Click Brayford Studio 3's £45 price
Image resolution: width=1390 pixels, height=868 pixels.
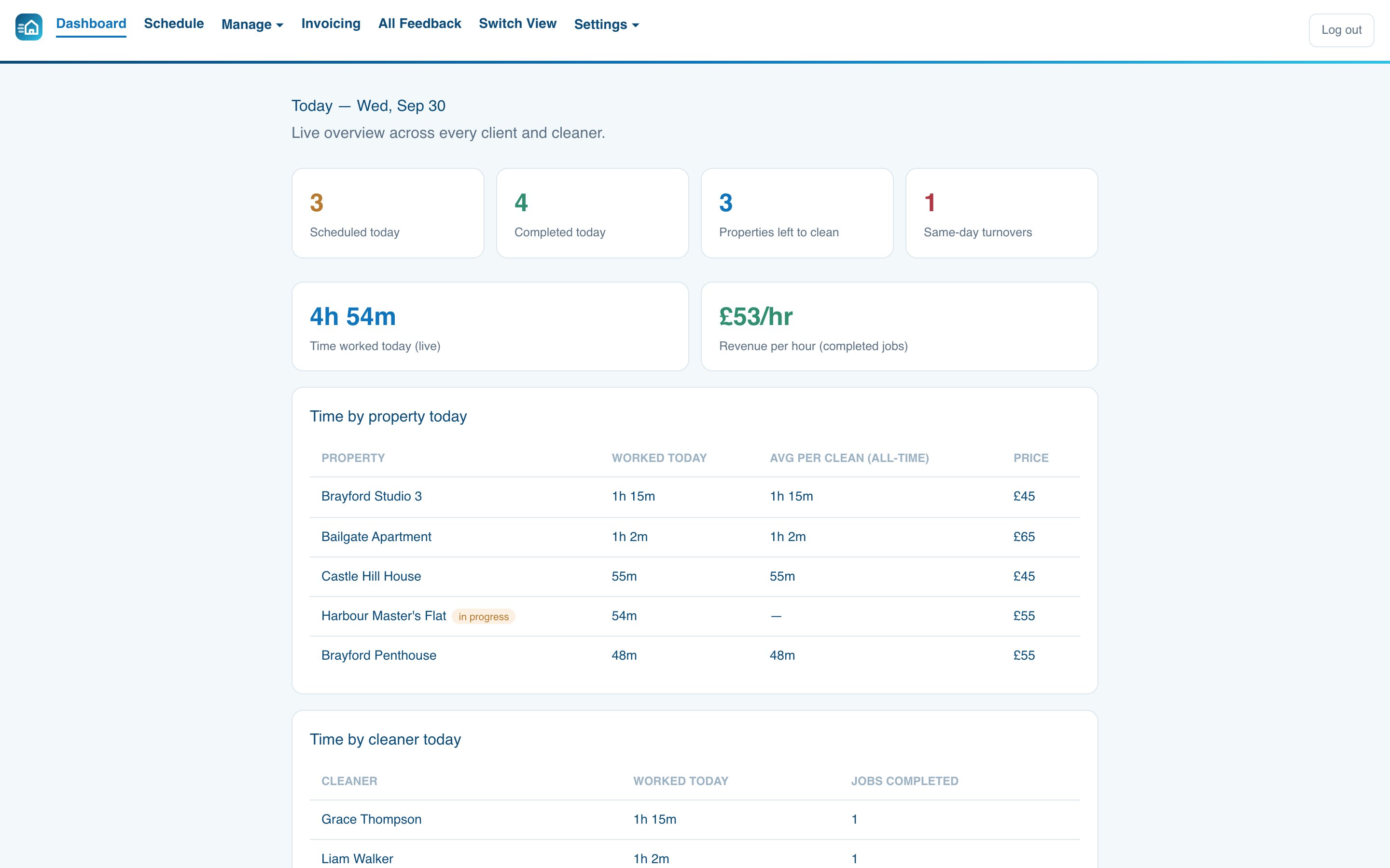(x=1024, y=496)
